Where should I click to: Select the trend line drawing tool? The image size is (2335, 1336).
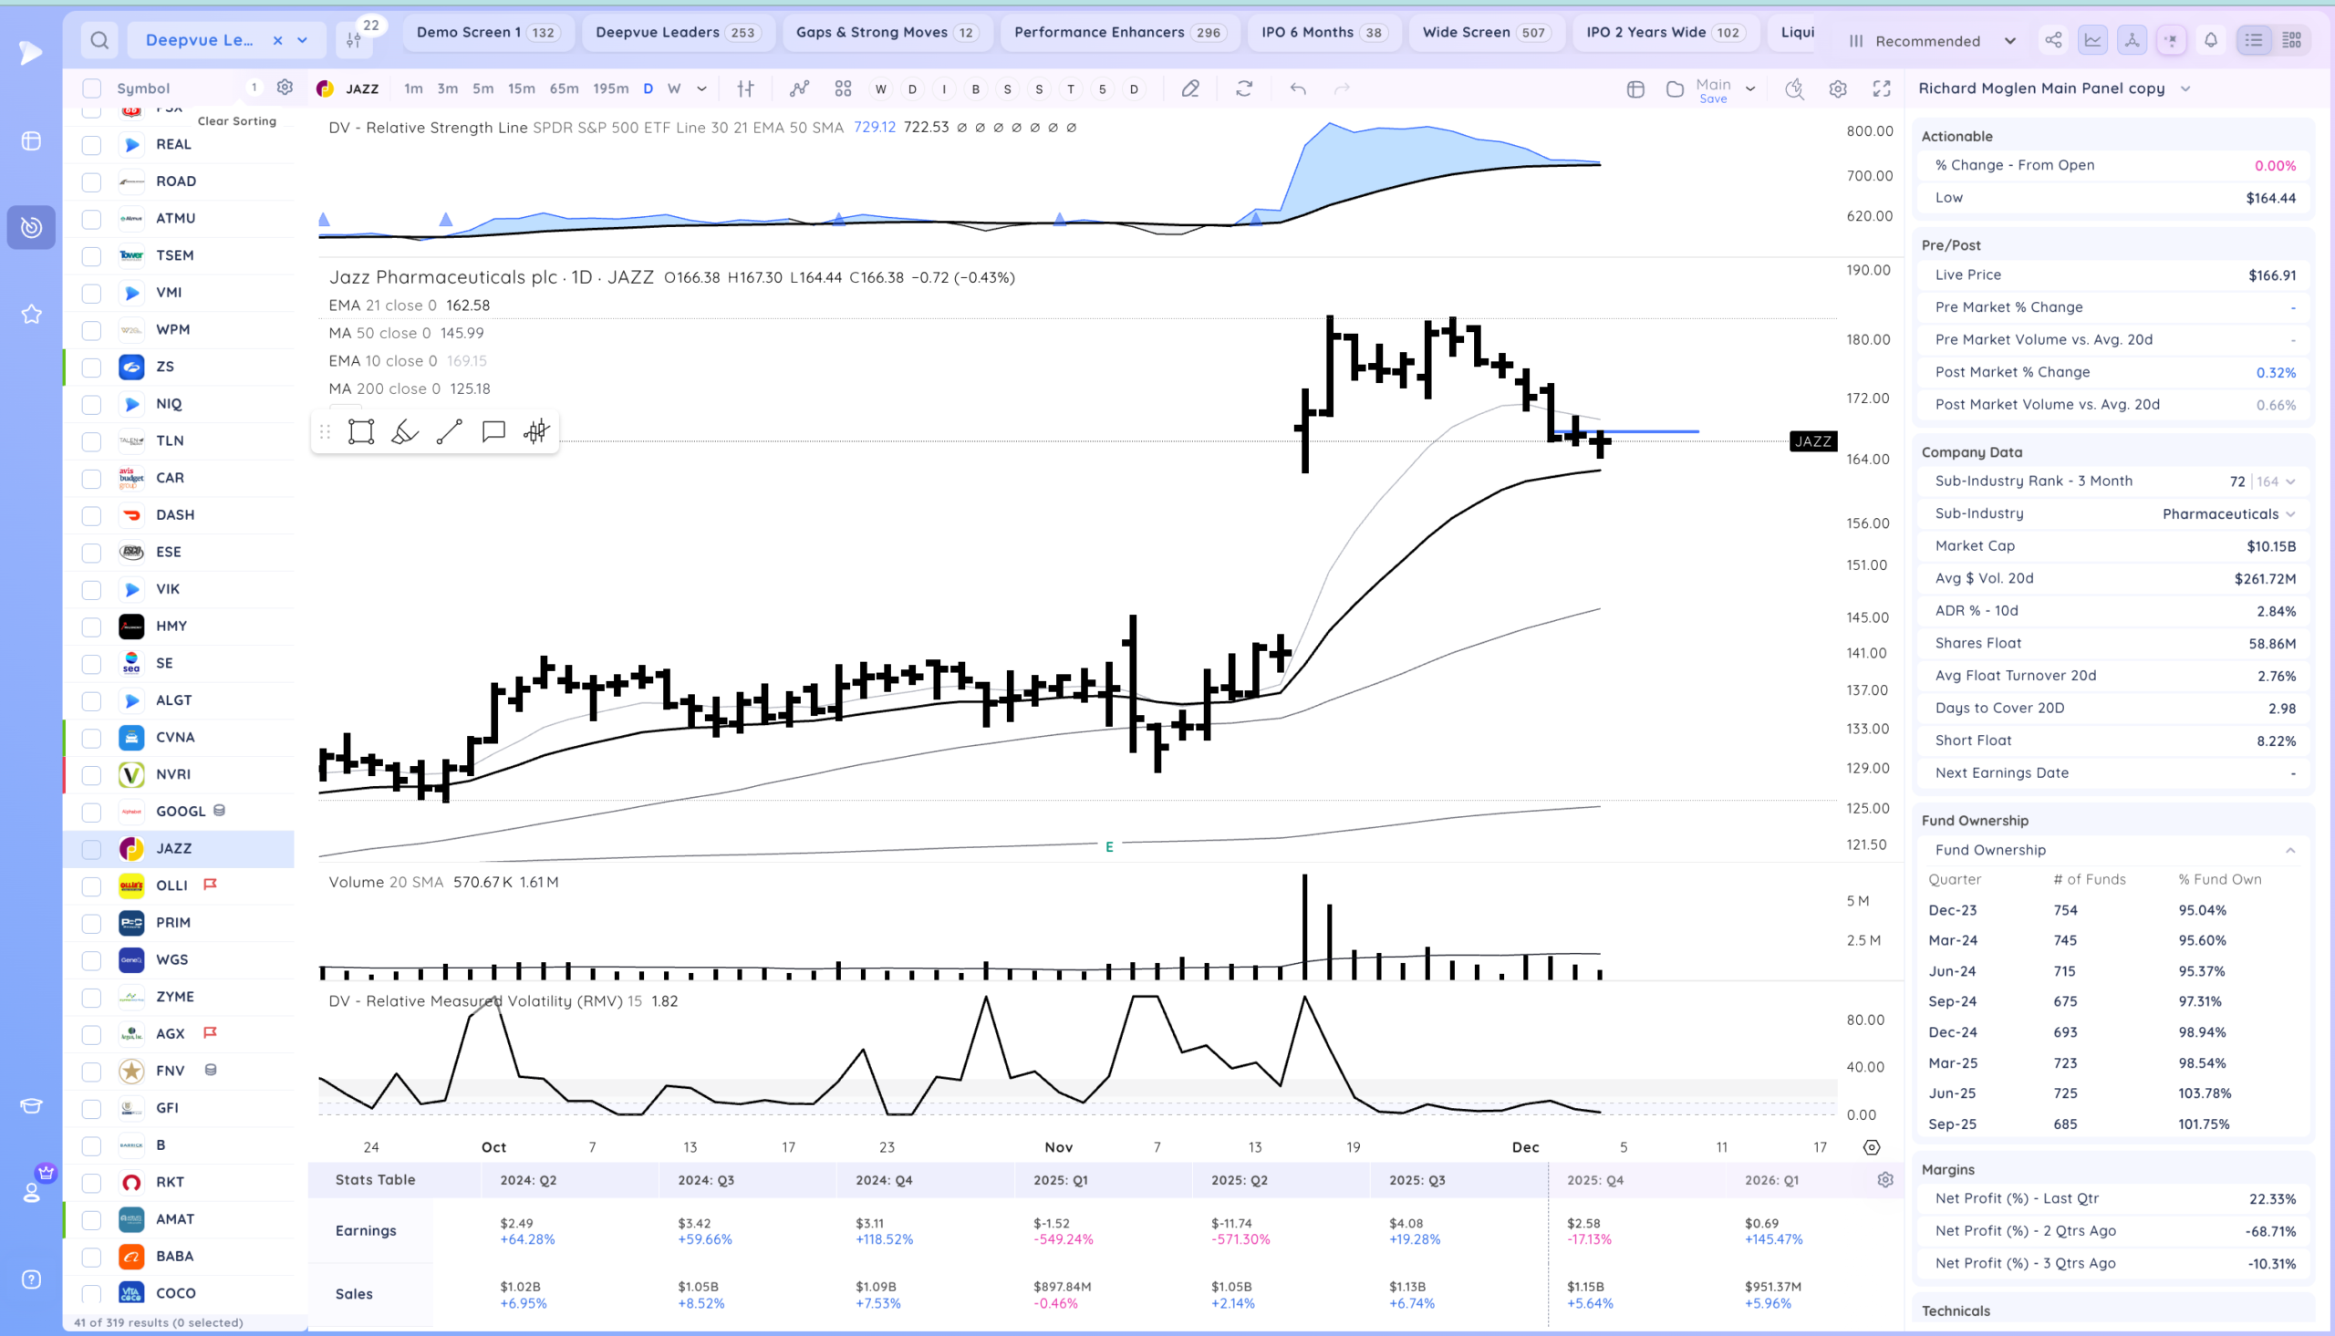tap(449, 431)
